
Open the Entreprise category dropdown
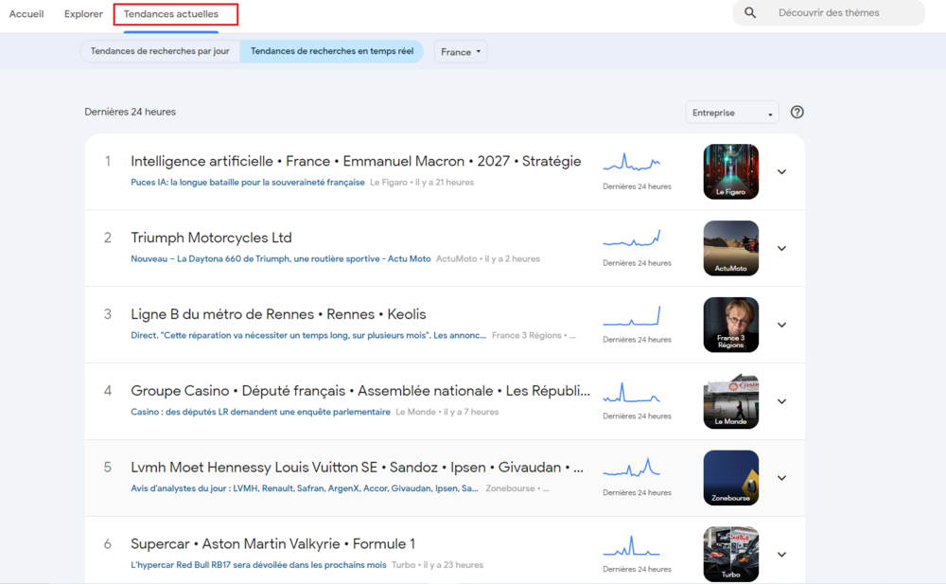coord(731,113)
